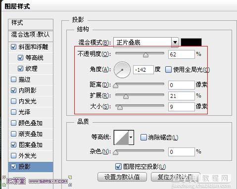The width and height of the screenshot is (237, 189).
Task: Open the 光泽 settings entry
Action: tap(24, 112)
